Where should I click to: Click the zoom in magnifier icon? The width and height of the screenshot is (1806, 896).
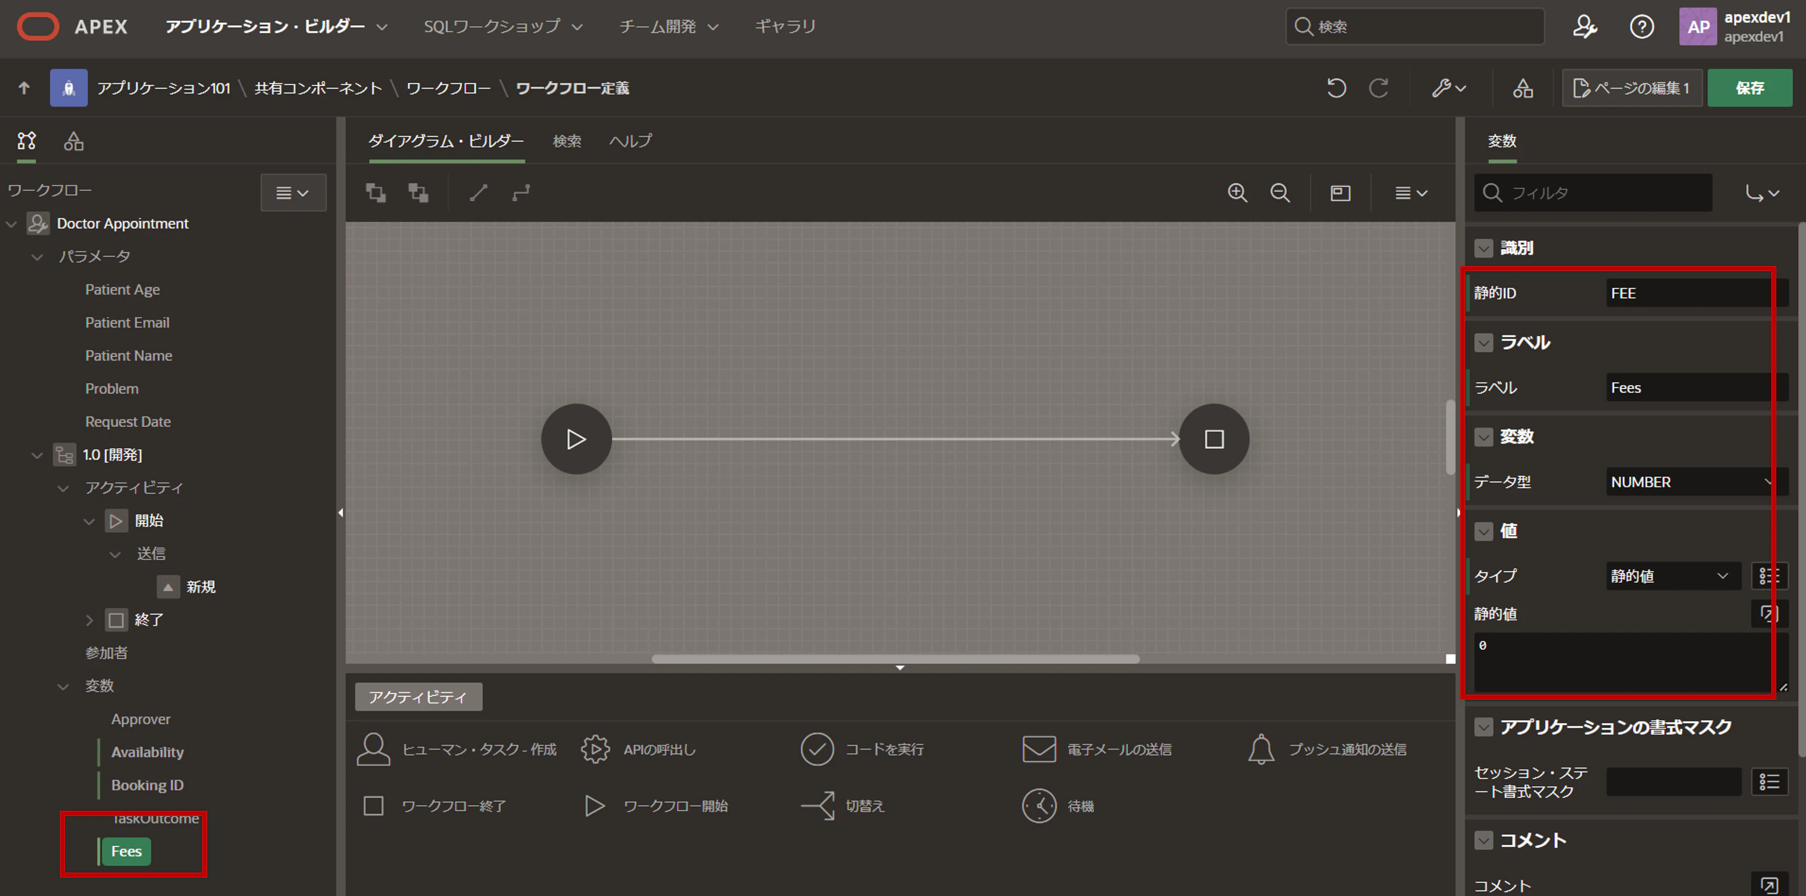[1237, 193]
